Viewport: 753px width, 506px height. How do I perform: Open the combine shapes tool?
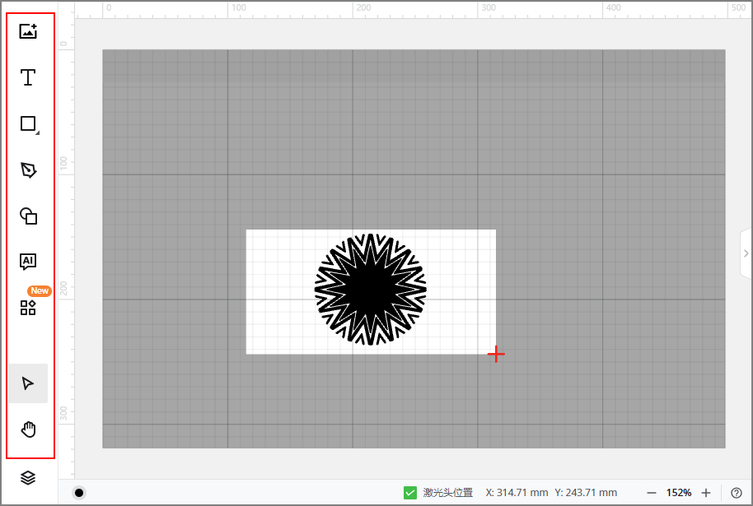point(28,216)
